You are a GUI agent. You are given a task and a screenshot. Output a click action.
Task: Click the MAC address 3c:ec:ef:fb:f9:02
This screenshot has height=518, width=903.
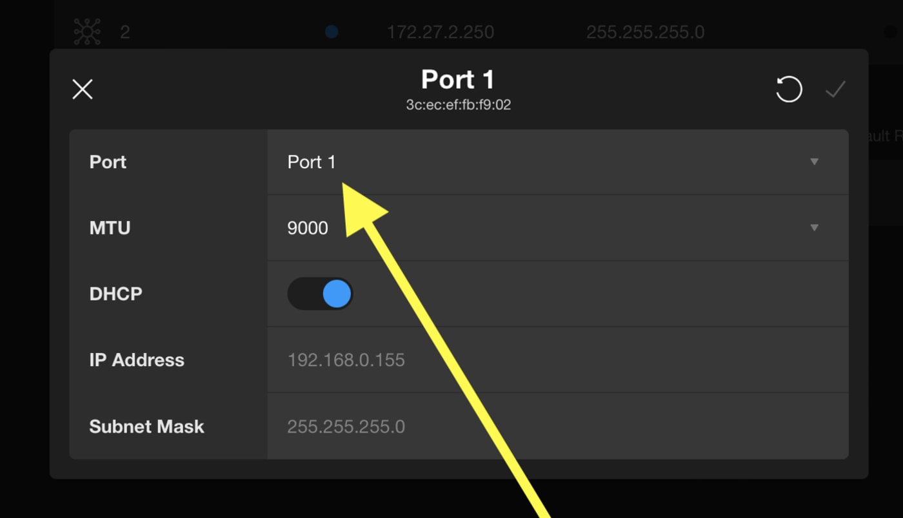pyautogui.click(x=458, y=105)
